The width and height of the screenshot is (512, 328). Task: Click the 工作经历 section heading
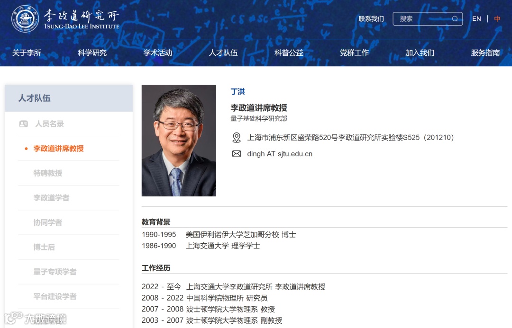pos(156,268)
